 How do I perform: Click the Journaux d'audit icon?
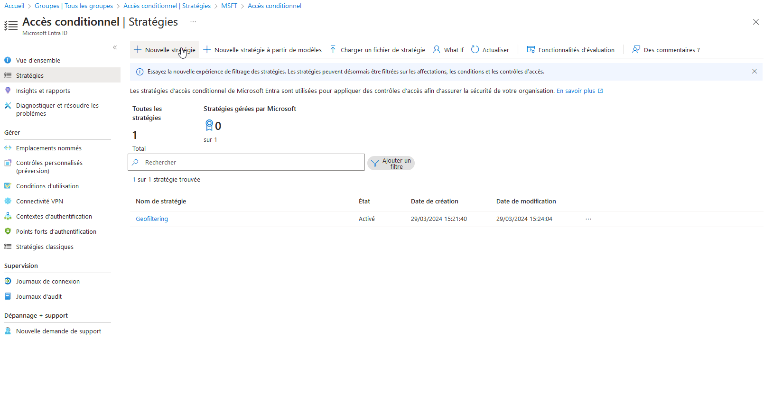click(x=8, y=296)
